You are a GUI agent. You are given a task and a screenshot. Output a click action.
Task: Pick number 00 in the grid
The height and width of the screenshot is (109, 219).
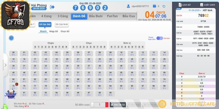tap(13, 53)
